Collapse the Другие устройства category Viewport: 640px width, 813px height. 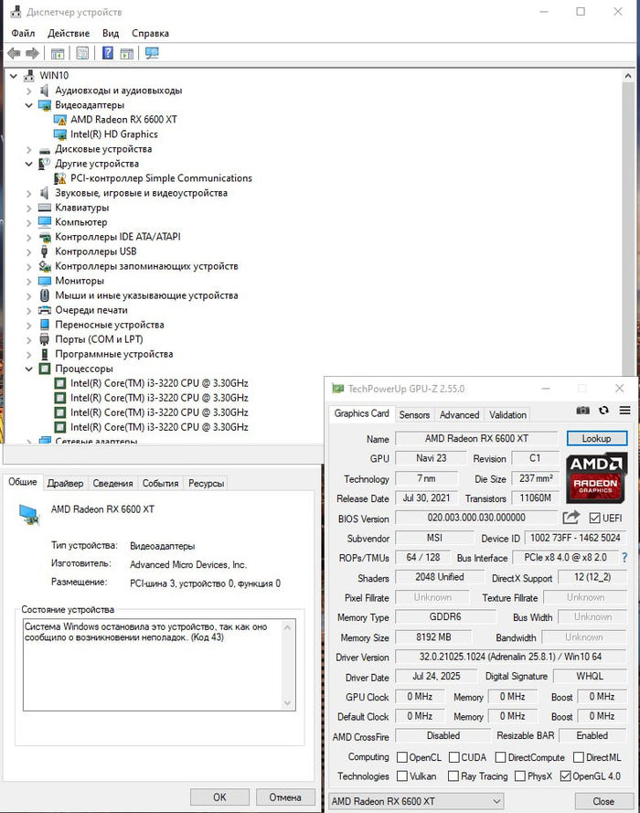tap(29, 164)
